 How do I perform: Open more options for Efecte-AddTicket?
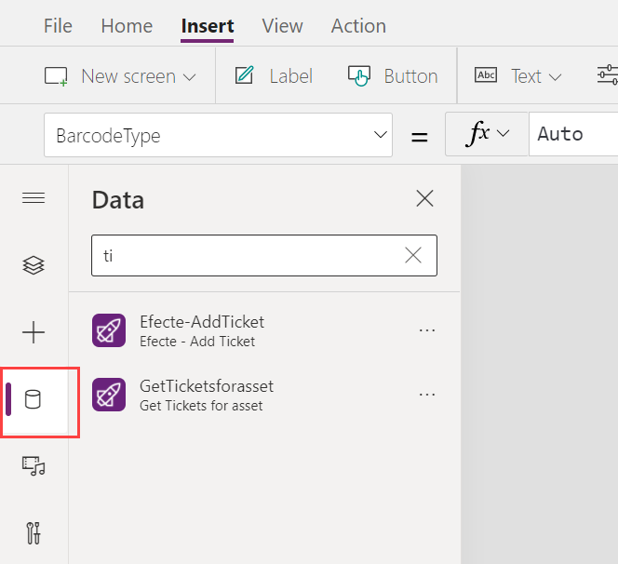coord(427,330)
